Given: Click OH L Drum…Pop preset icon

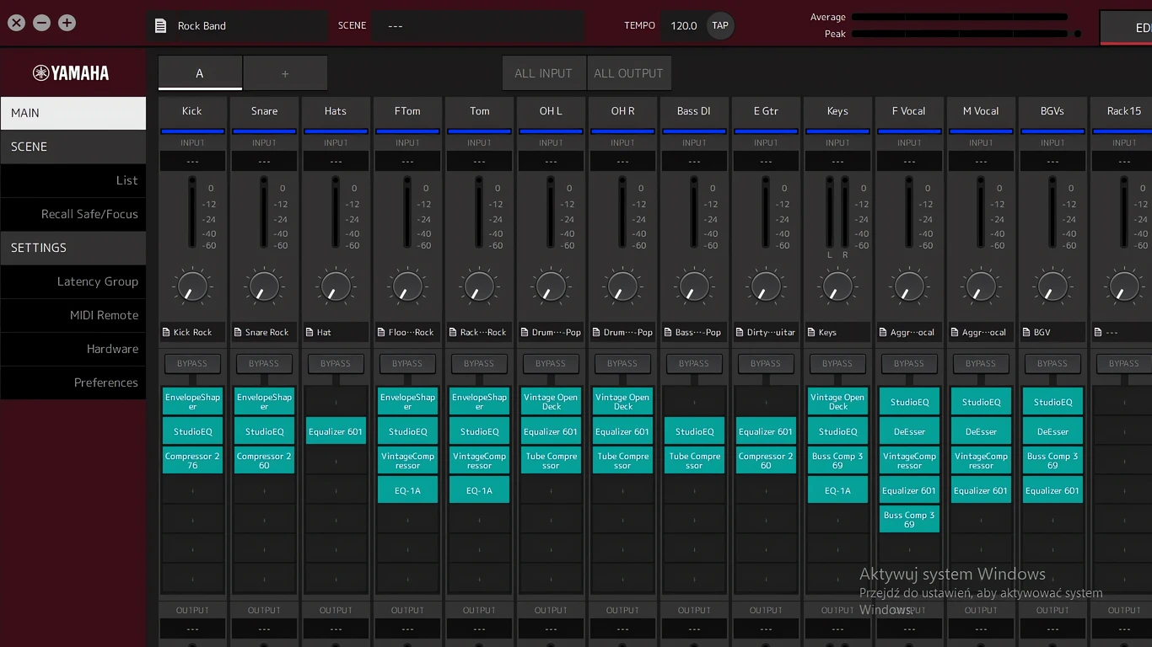Looking at the screenshot, I should pyautogui.click(x=525, y=332).
